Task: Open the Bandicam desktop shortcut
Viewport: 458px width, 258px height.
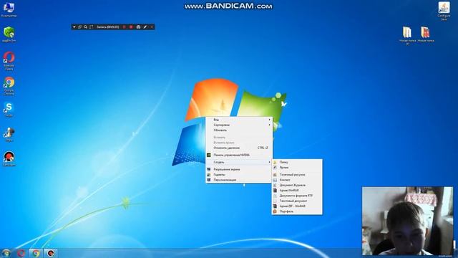Action: coord(9,159)
